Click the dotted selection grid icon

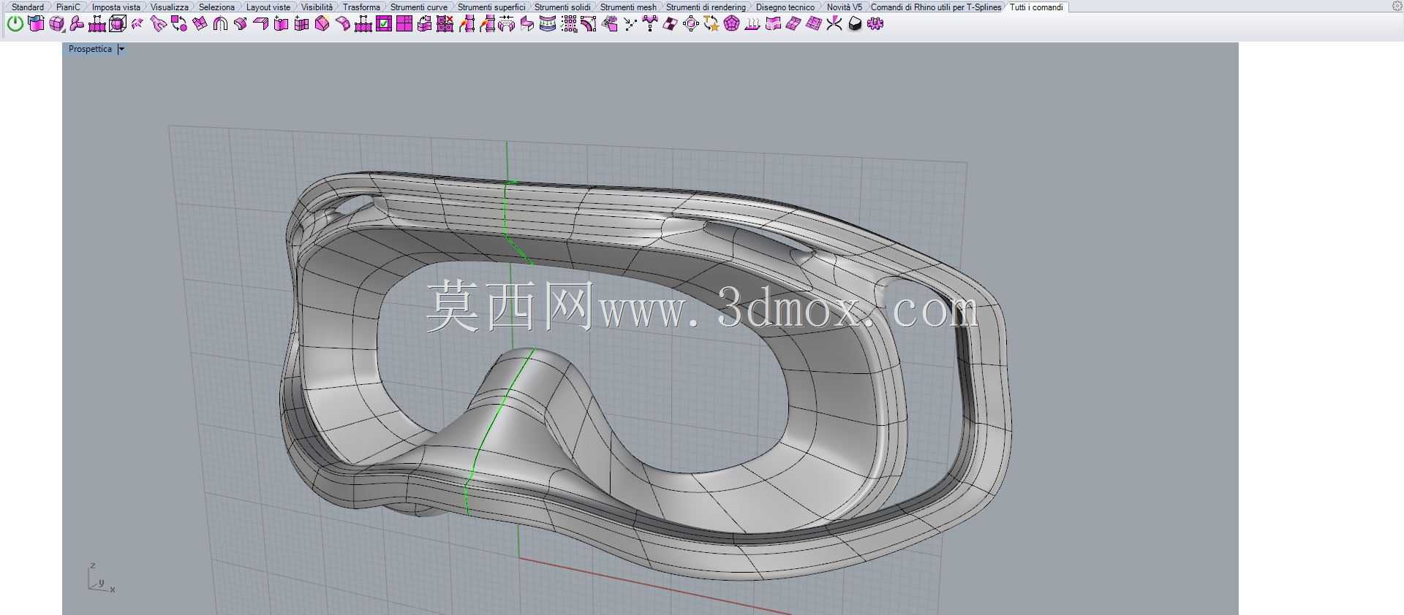(x=569, y=24)
